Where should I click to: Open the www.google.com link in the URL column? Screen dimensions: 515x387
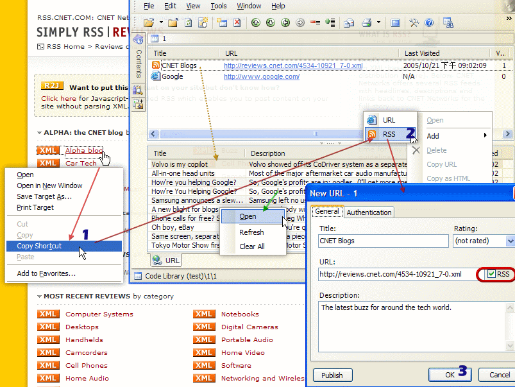point(262,76)
